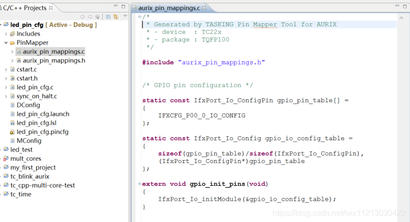The width and height of the screenshot is (410, 222).
Task: Fold the header comment block in editor
Action: (x=139, y=17)
